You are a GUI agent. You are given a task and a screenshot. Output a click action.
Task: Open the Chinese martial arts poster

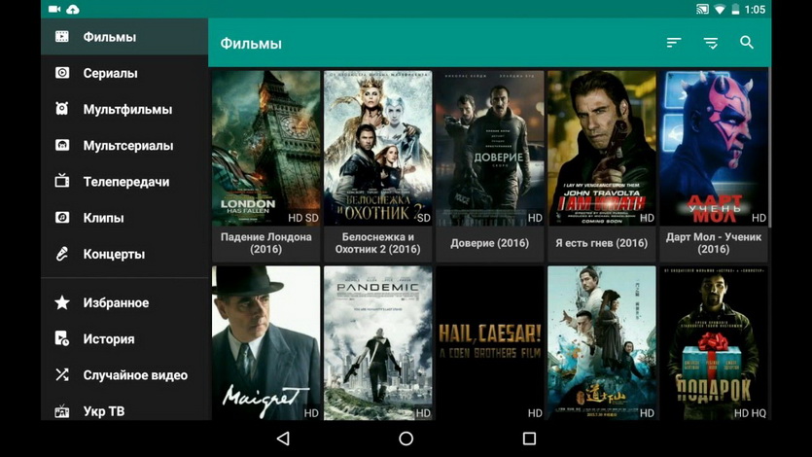click(x=602, y=342)
